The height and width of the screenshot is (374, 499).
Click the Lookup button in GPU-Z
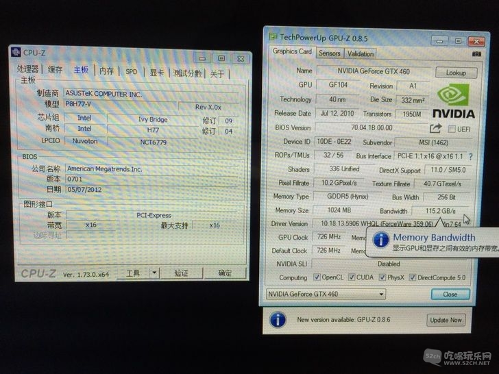pyautogui.click(x=456, y=73)
